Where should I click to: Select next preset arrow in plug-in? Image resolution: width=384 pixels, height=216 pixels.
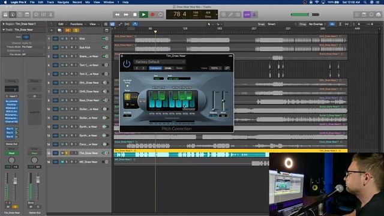pyautogui.click(x=143, y=68)
